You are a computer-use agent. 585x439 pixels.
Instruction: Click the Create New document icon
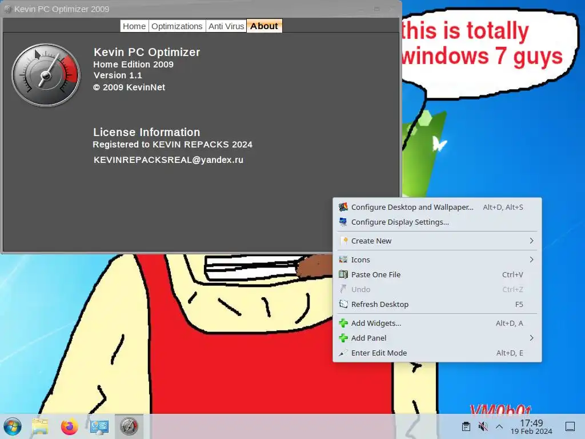click(344, 241)
